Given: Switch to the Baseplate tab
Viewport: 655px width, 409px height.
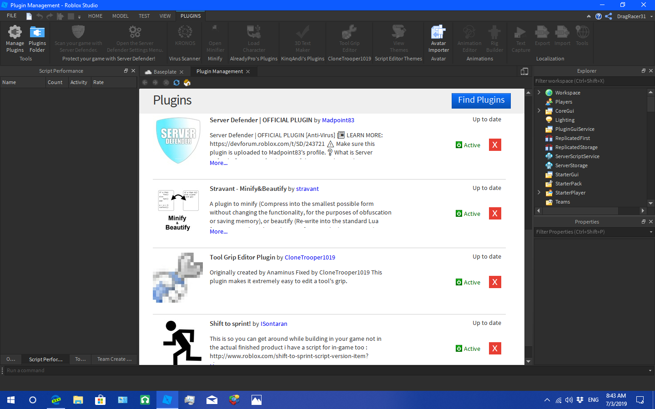Looking at the screenshot, I should click(165, 71).
